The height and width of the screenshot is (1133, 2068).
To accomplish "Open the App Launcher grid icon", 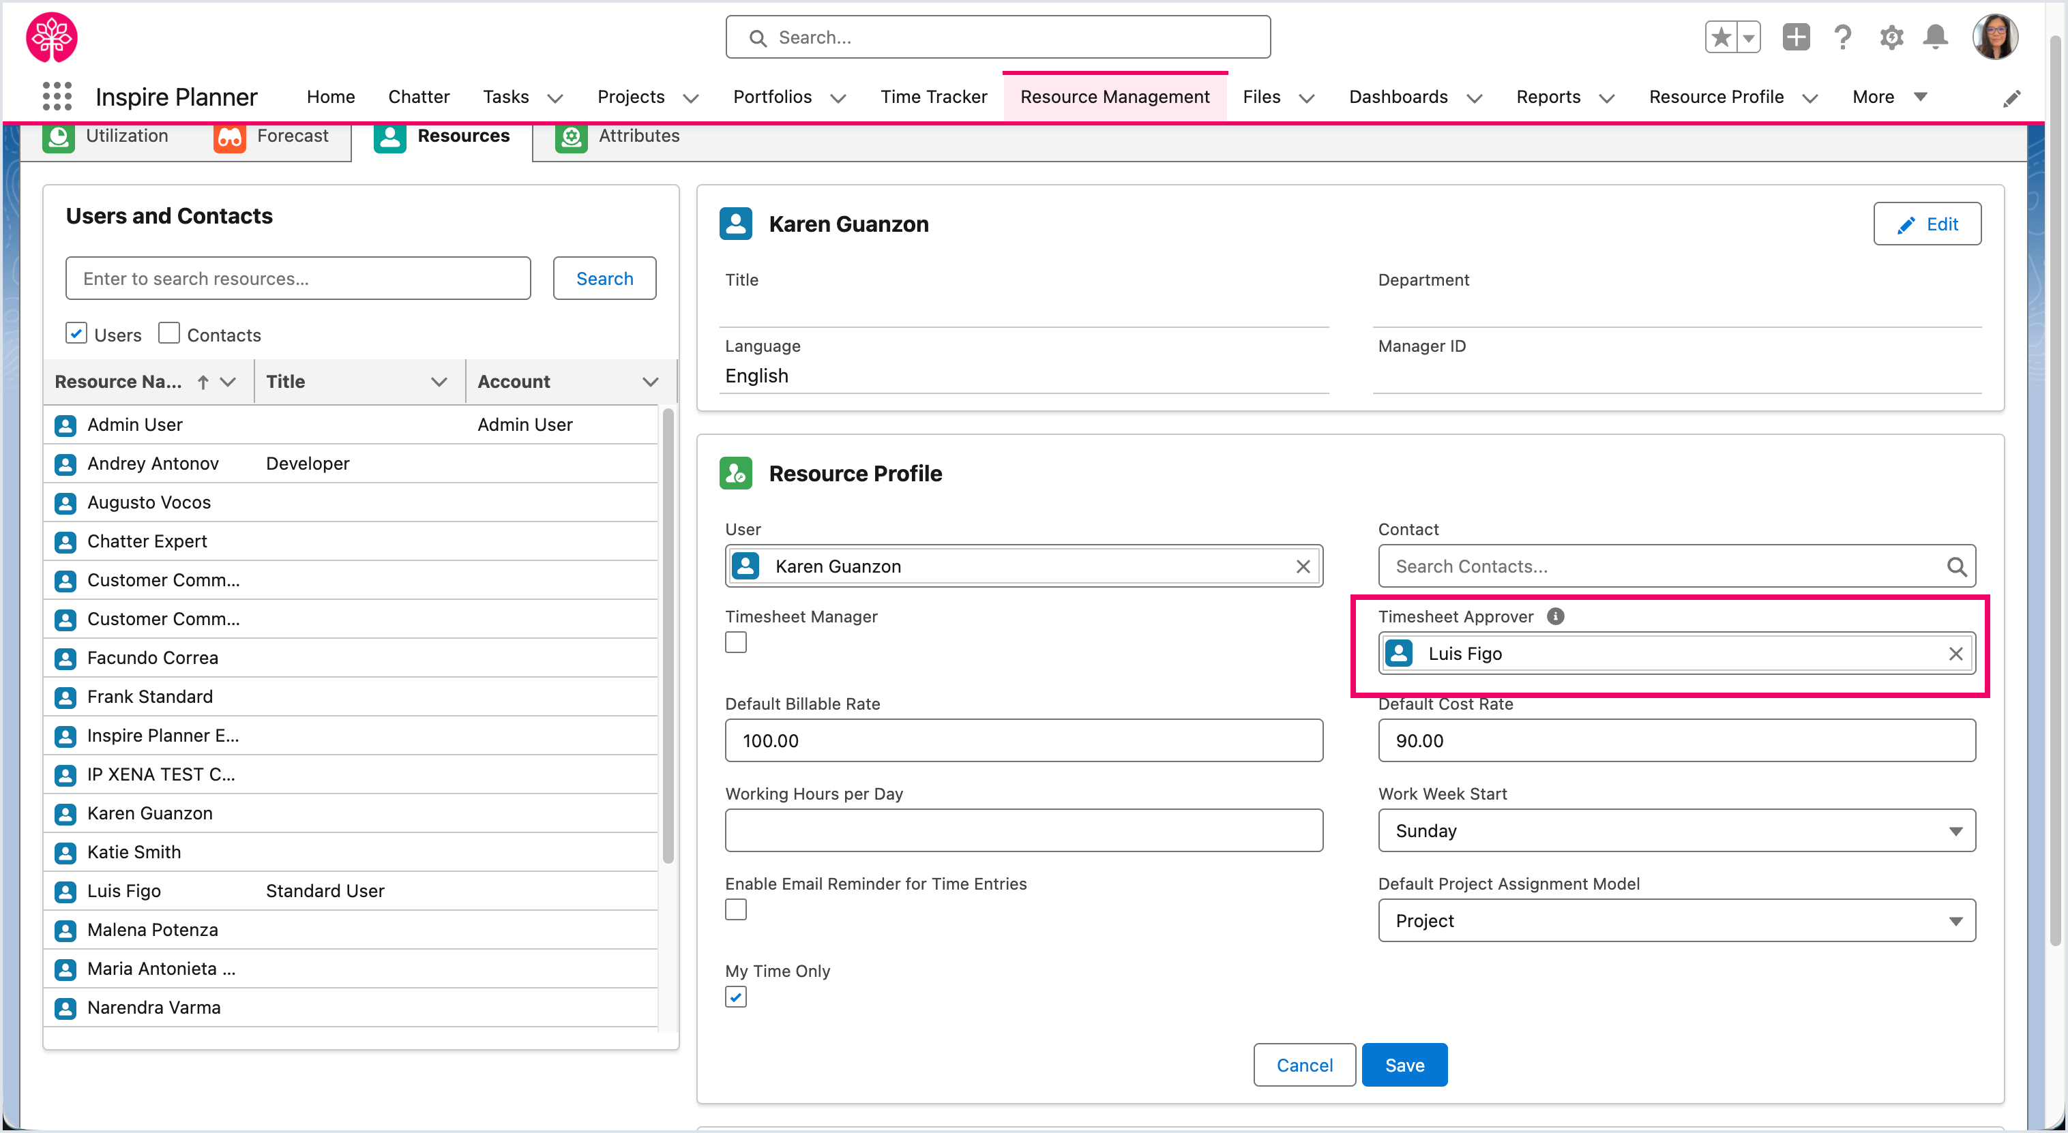I will (57, 96).
